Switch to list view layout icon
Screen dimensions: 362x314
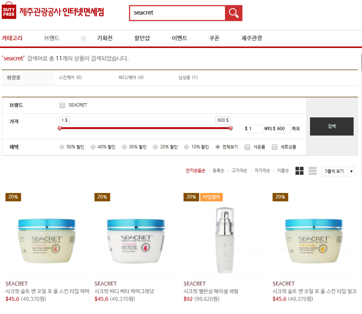[313, 171]
